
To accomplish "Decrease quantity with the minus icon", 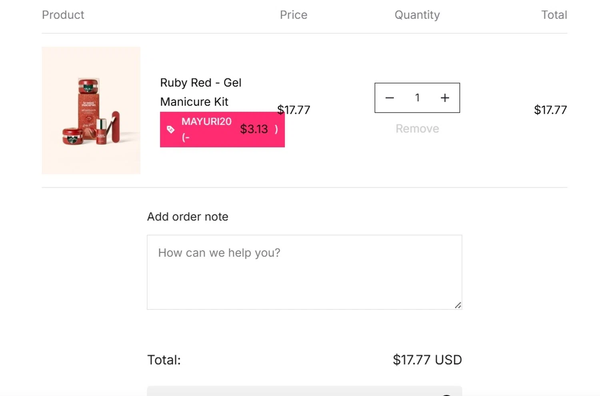I will tap(390, 98).
